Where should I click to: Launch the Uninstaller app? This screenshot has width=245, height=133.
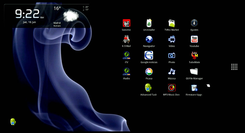(x=149, y=23)
